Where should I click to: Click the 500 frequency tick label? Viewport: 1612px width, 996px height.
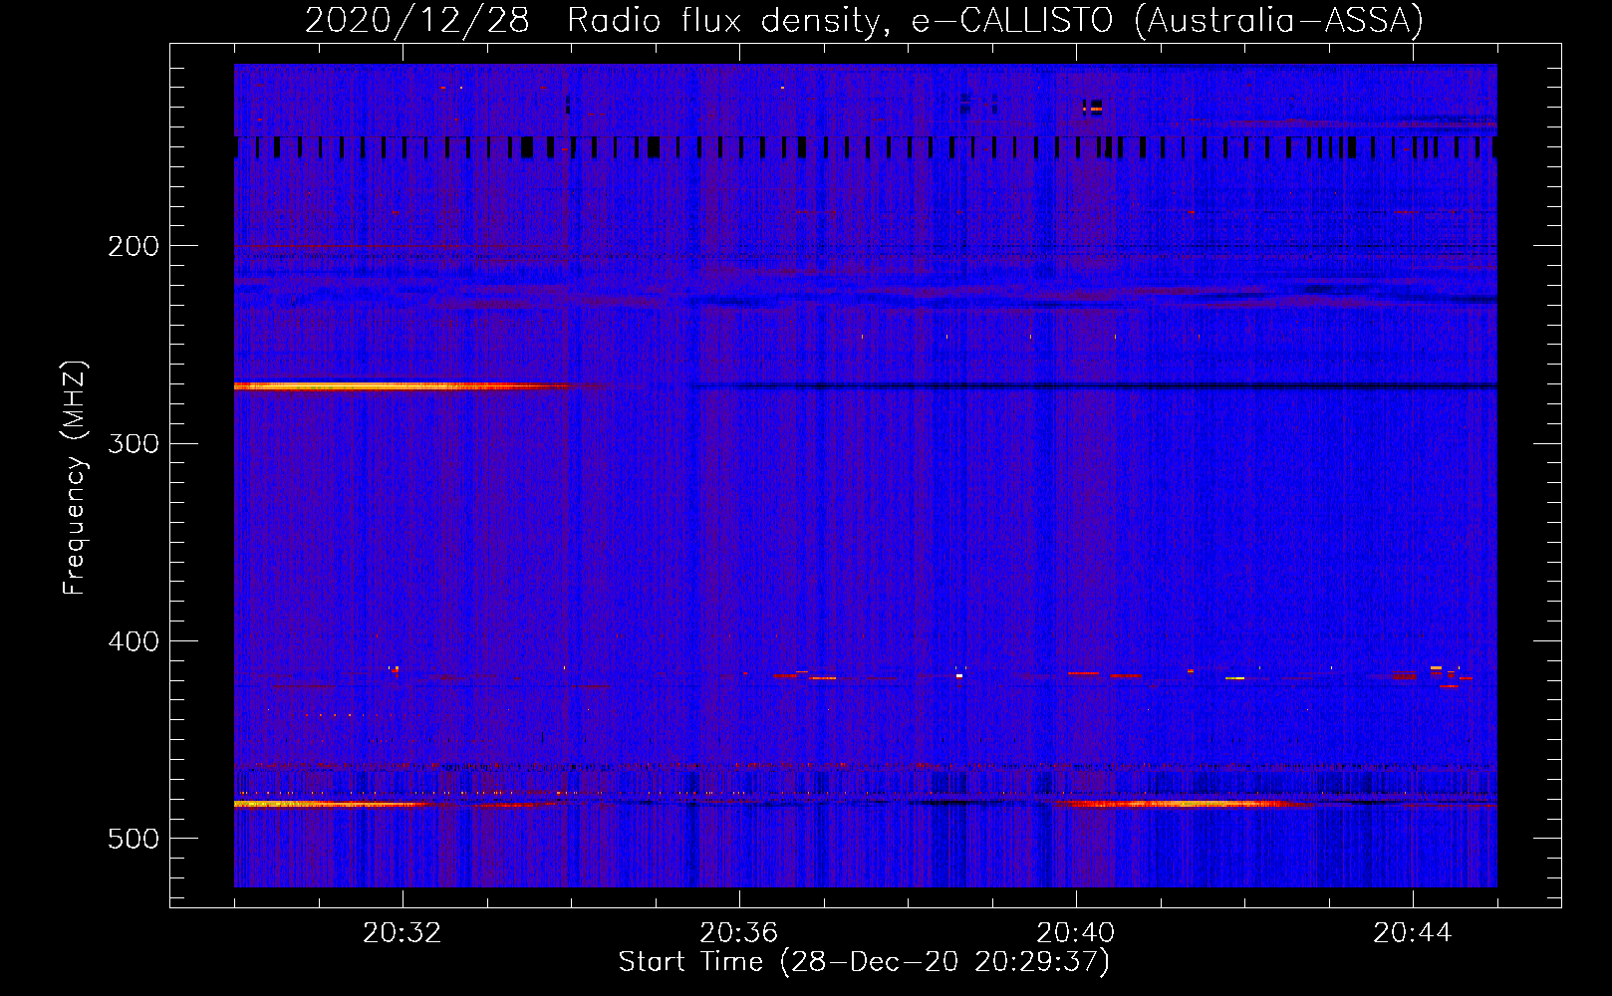click(x=134, y=839)
